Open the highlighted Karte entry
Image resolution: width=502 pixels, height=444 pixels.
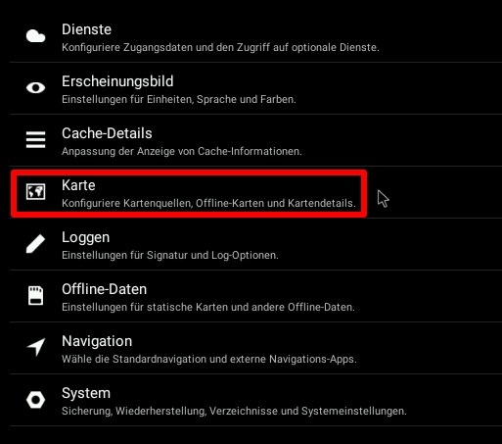[189, 193]
